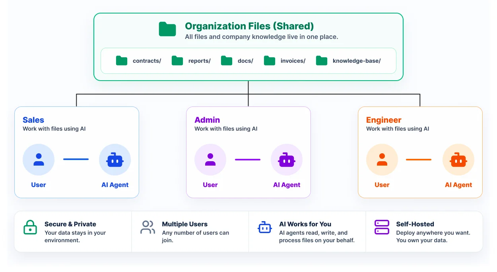Click the AI Works for You robot icon
497x272 pixels.
265,228
